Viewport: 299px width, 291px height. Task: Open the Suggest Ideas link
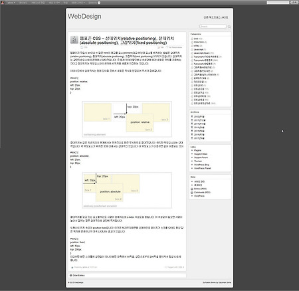(x=201, y=154)
